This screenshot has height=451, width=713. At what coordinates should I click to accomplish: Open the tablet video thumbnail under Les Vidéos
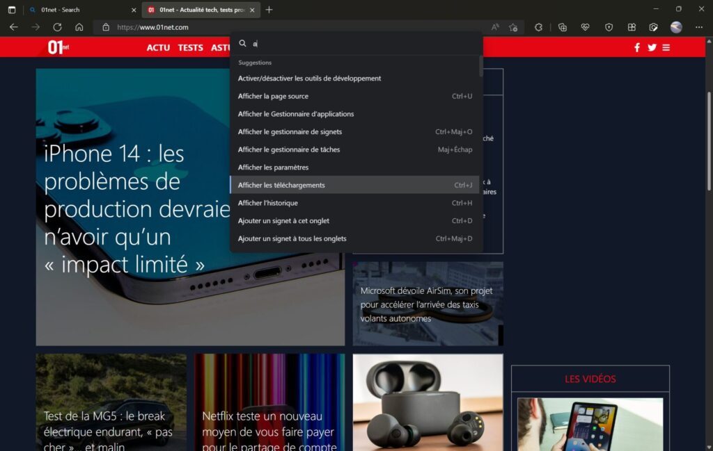click(590, 424)
